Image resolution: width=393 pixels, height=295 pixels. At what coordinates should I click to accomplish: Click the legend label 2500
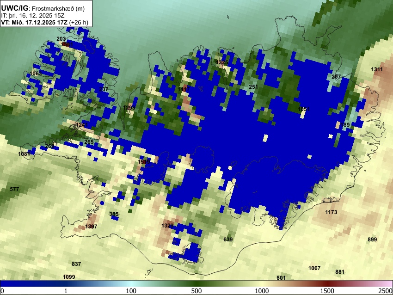tap(386, 291)
